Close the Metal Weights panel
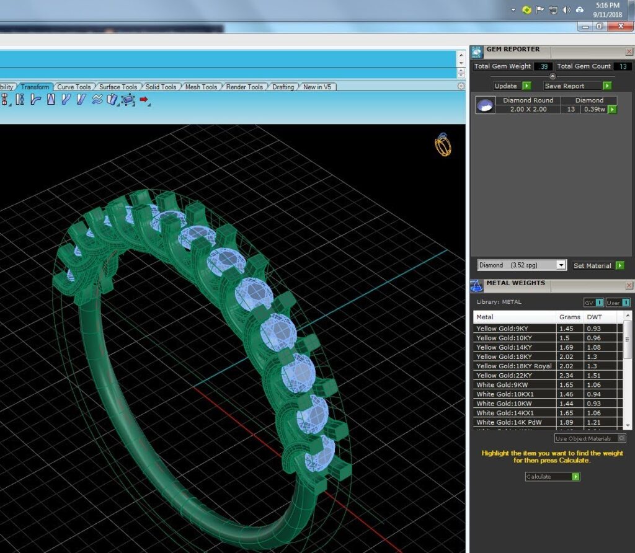This screenshot has width=635, height=553. [629, 286]
